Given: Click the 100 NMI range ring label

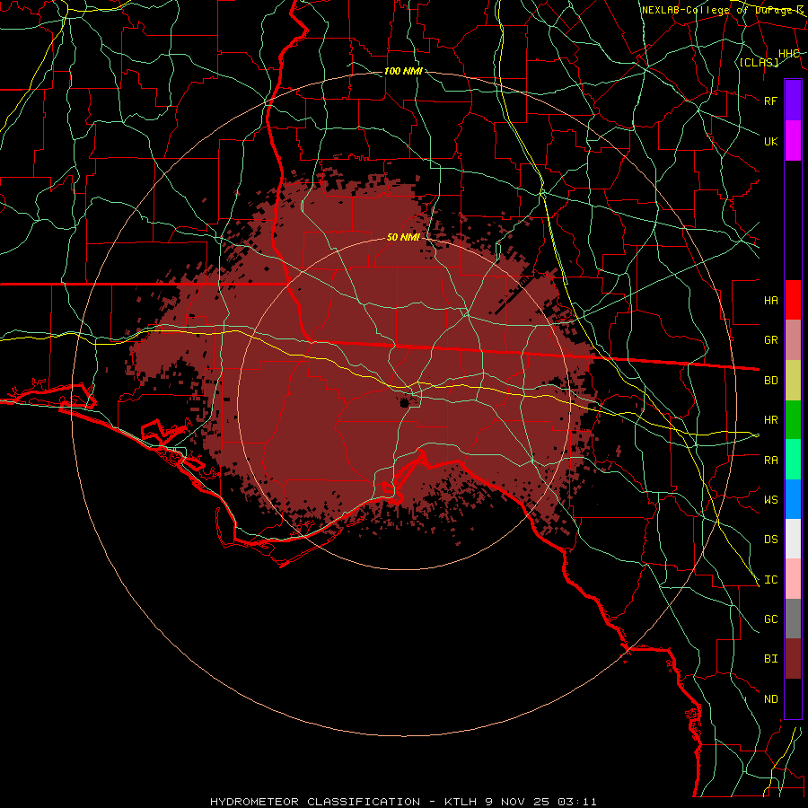Looking at the screenshot, I should click(403, 71).
